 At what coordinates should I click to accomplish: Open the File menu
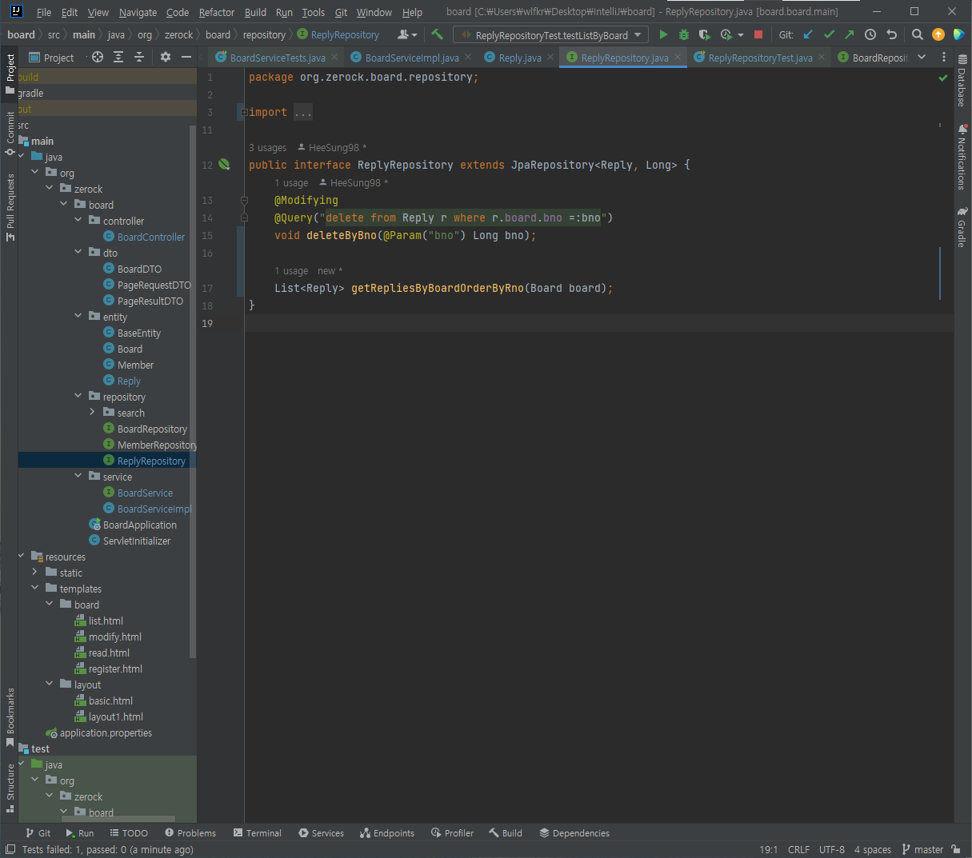[x=44, y=12]
